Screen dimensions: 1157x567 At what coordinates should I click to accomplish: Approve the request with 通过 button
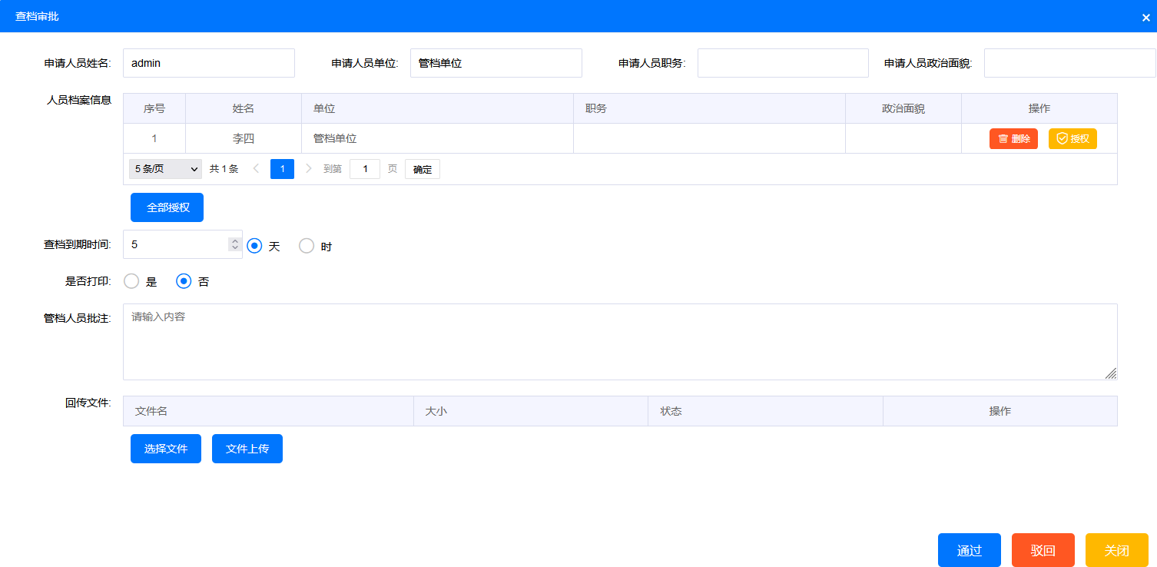969,550
